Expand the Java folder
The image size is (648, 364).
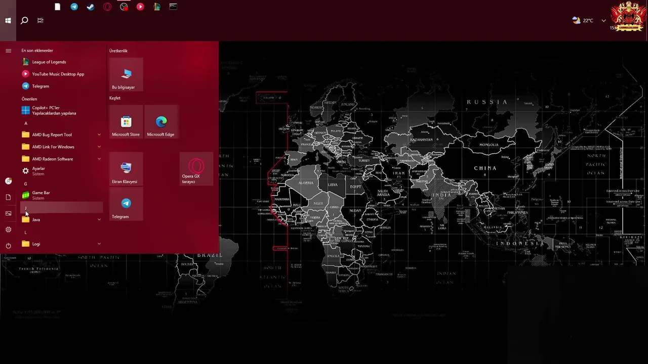(x=62, y=219)
